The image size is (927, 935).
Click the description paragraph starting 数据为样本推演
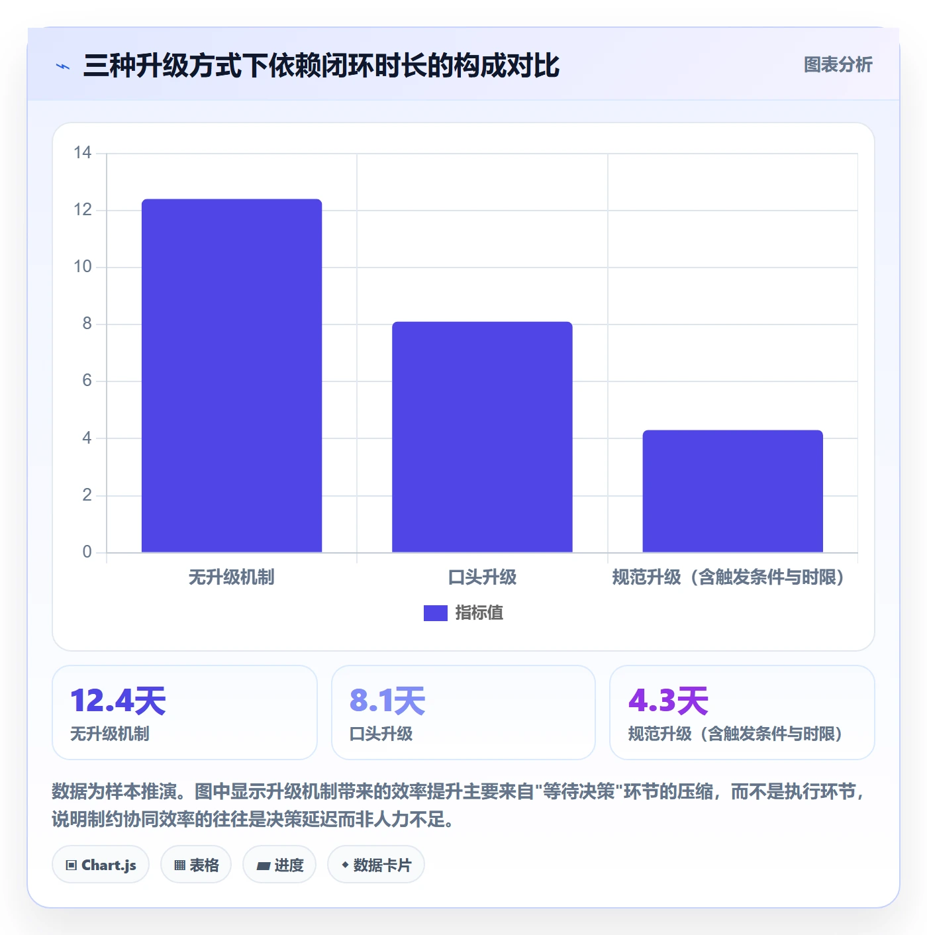[x=460, y=805]
